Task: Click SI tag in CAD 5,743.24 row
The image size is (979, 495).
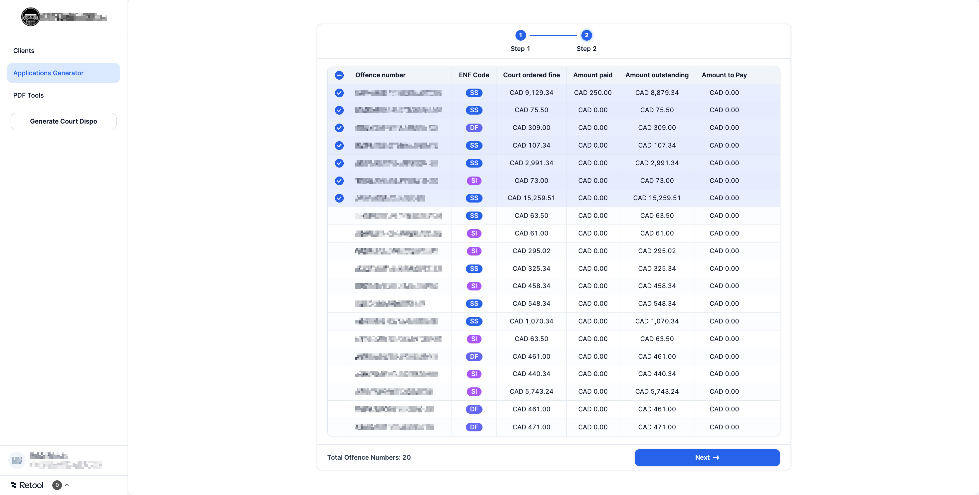Action: pyautogui.click(x=474, y=392)
